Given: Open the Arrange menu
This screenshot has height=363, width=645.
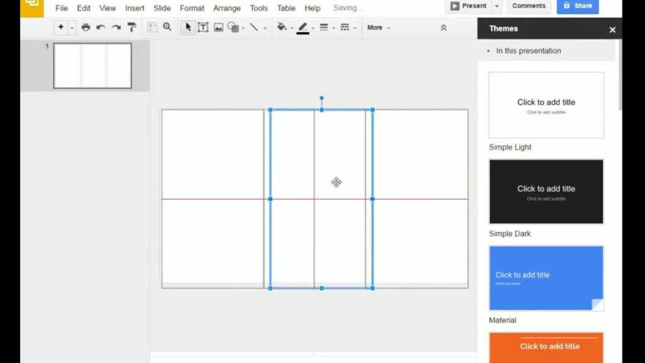Looking at the screenshot, I should coord(226,8).
